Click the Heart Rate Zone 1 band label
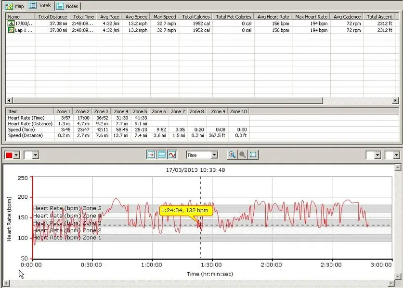 [67, 238]
